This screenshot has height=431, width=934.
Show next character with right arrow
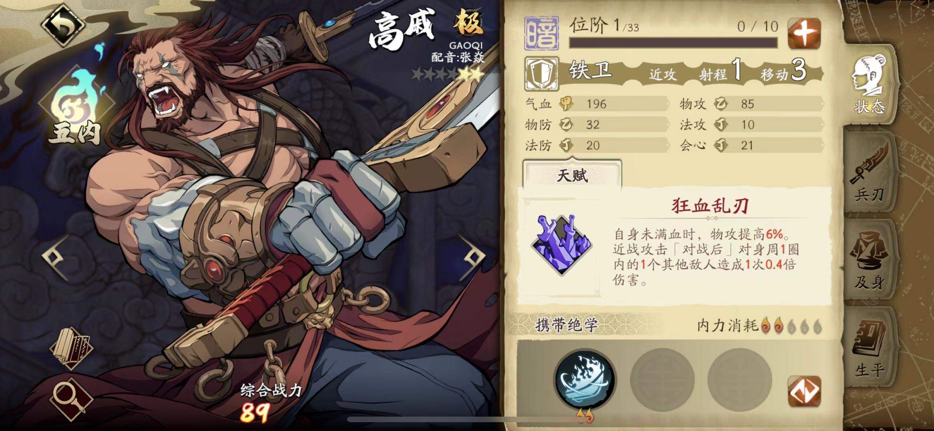point(473,257)
